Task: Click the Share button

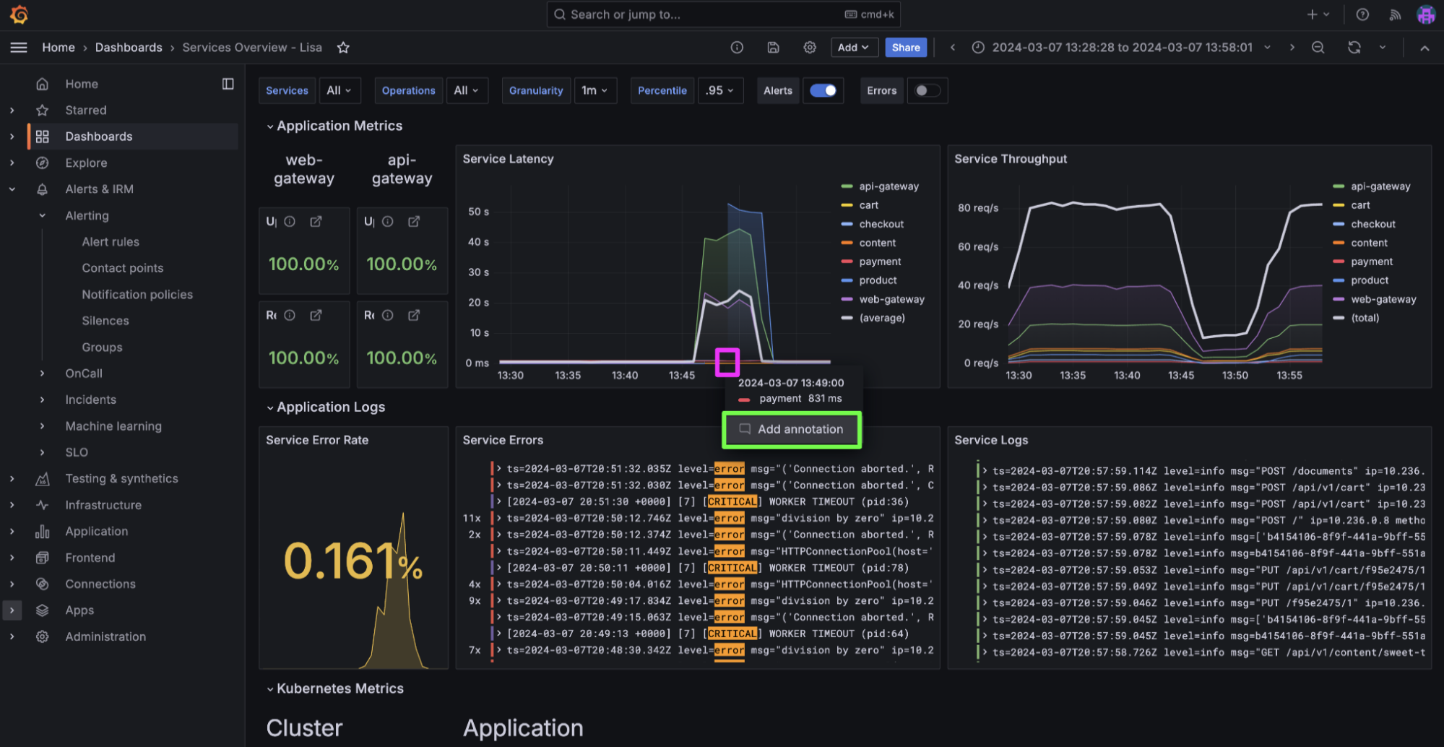Action: [x=905, y=48]
